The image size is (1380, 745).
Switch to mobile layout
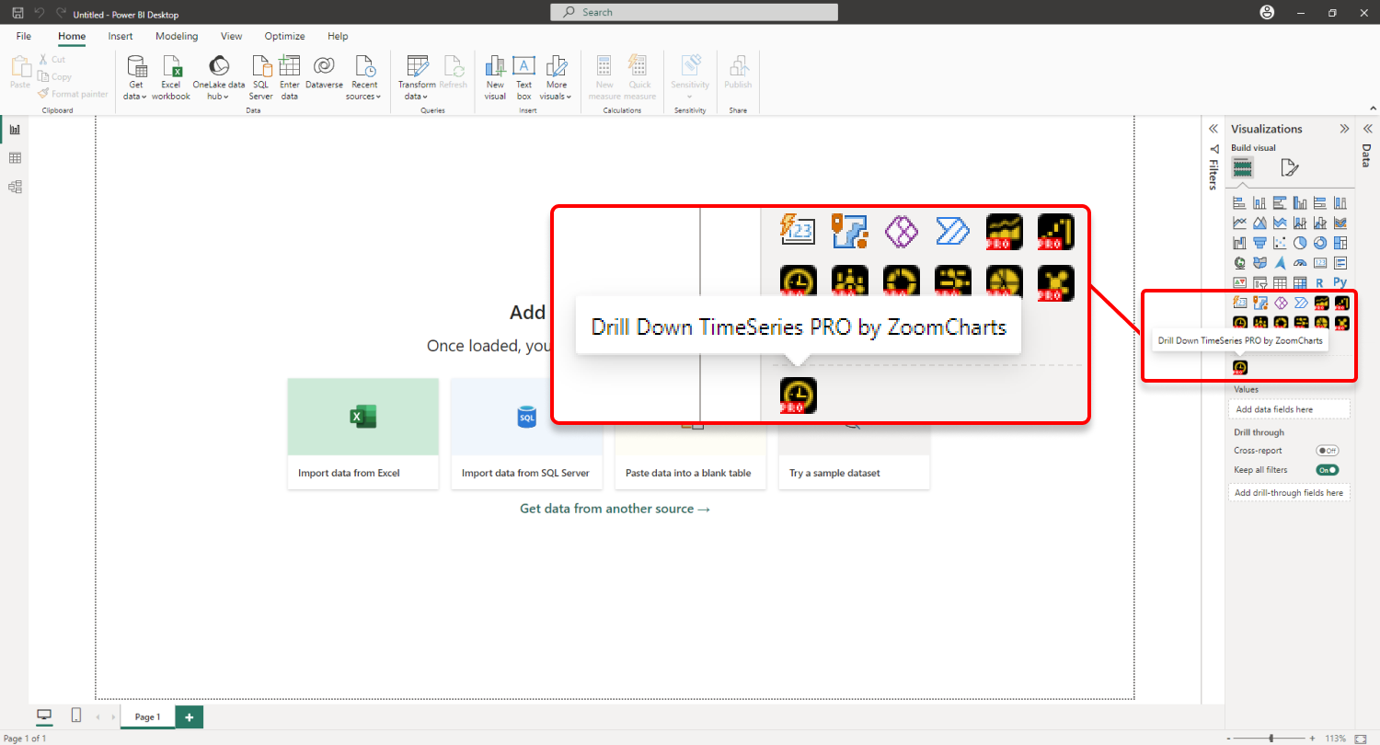coord(76,716)
